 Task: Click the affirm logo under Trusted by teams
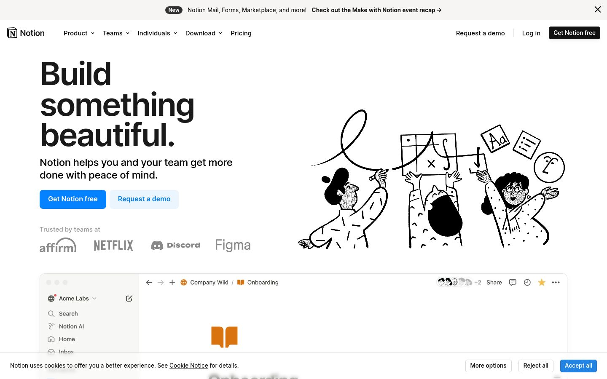[x=58, y=245]
